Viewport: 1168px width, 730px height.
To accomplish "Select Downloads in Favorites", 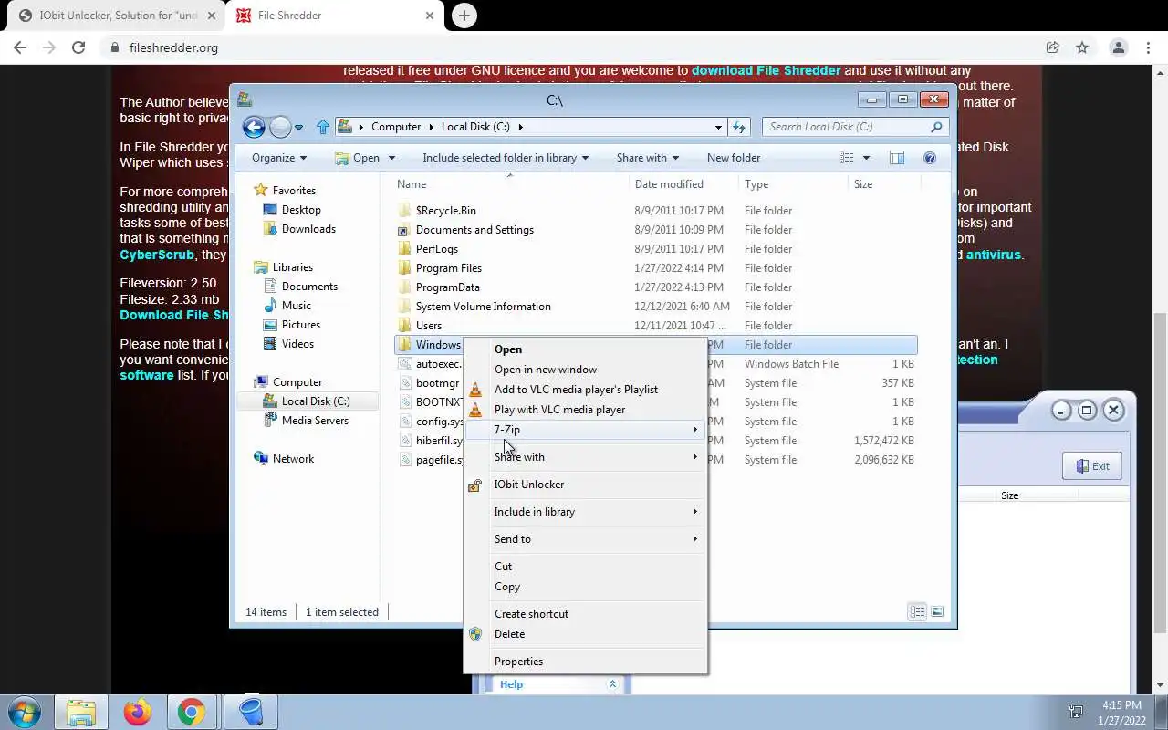I will (308, 229).
